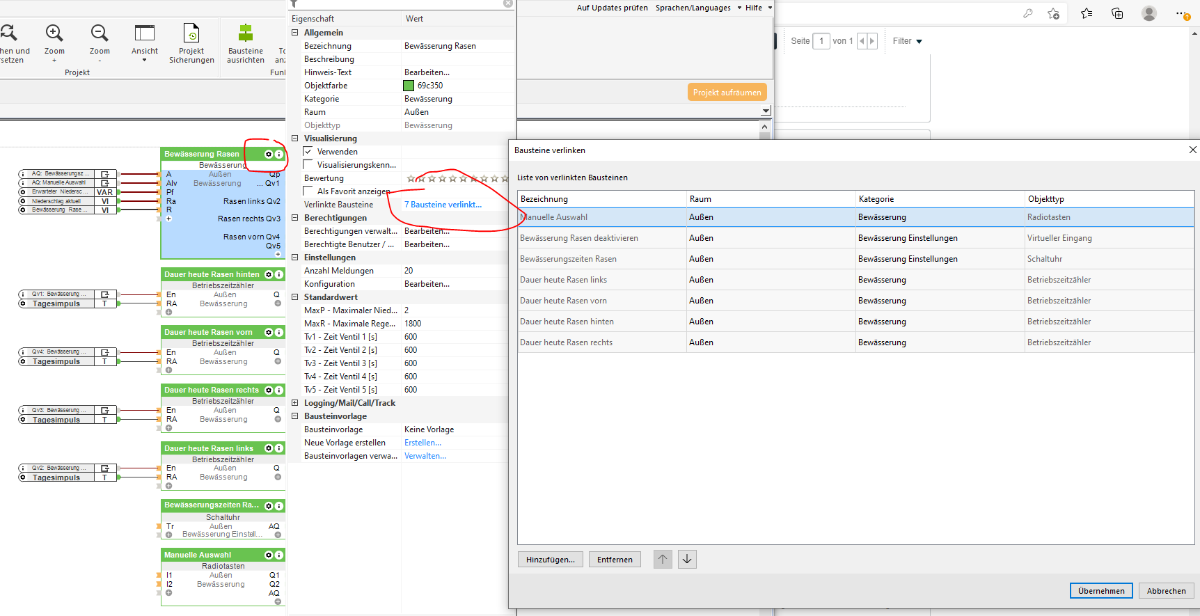Click the Projekt aufräumen button
Image resolution: width=1200 pixels, height=616 pixels.
pos(727,93)
